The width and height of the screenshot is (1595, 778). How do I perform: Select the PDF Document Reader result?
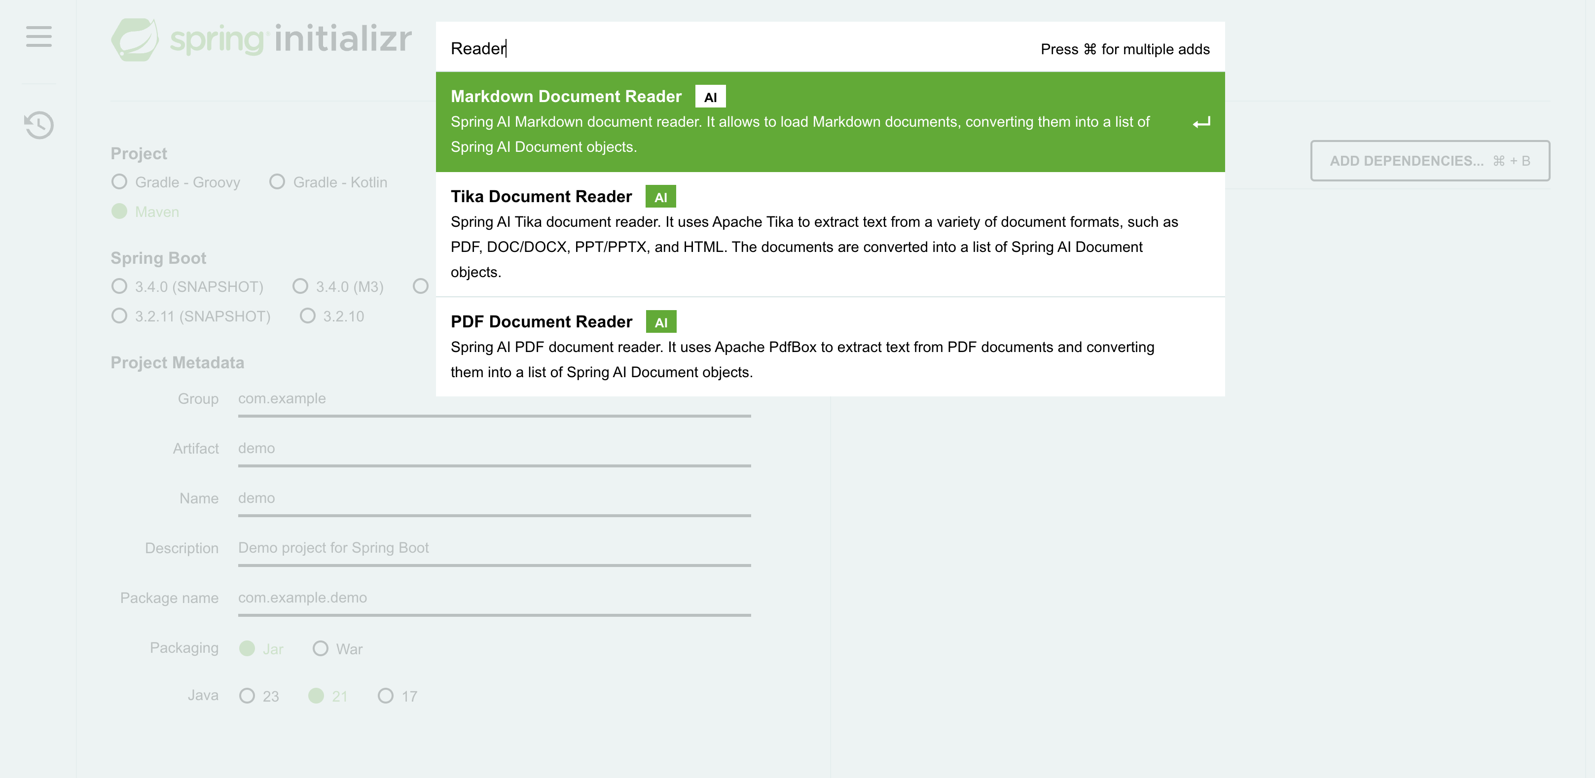831,347
